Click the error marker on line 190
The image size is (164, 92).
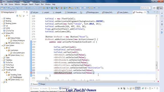(31, 73)
